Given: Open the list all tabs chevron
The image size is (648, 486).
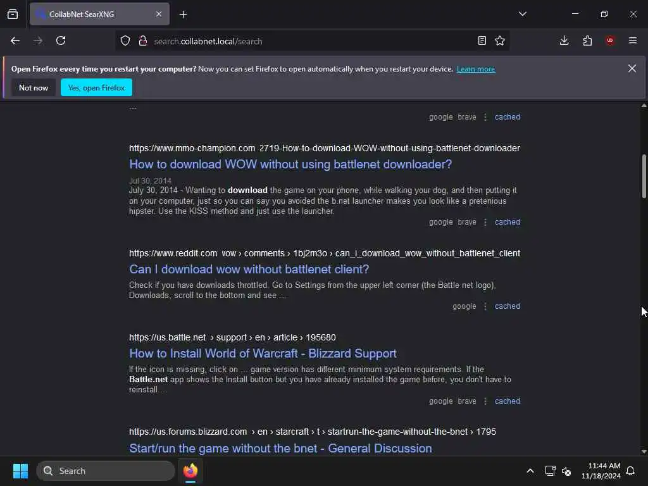Looking at the screenshot, I should coord(522,14).
